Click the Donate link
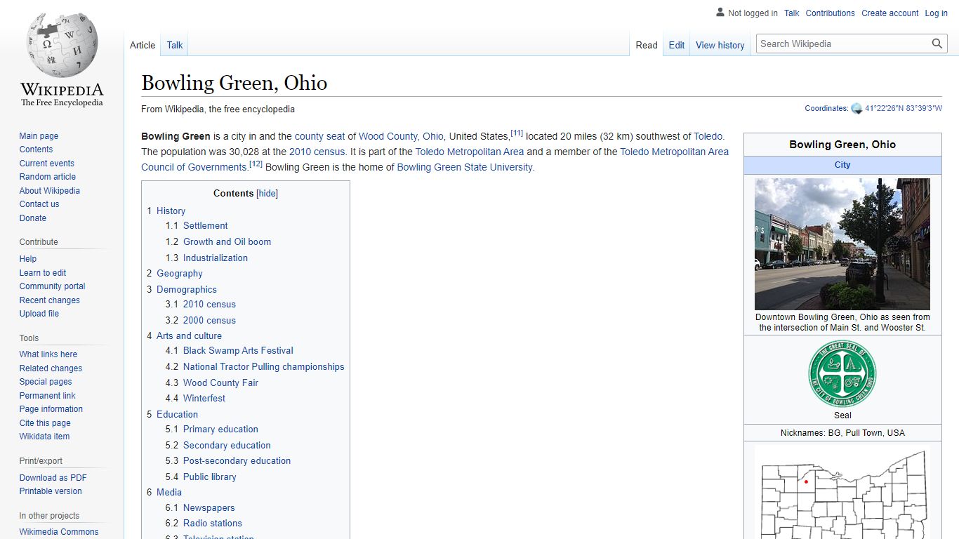This screenshot has width=959, height=539. click(32, 218)
